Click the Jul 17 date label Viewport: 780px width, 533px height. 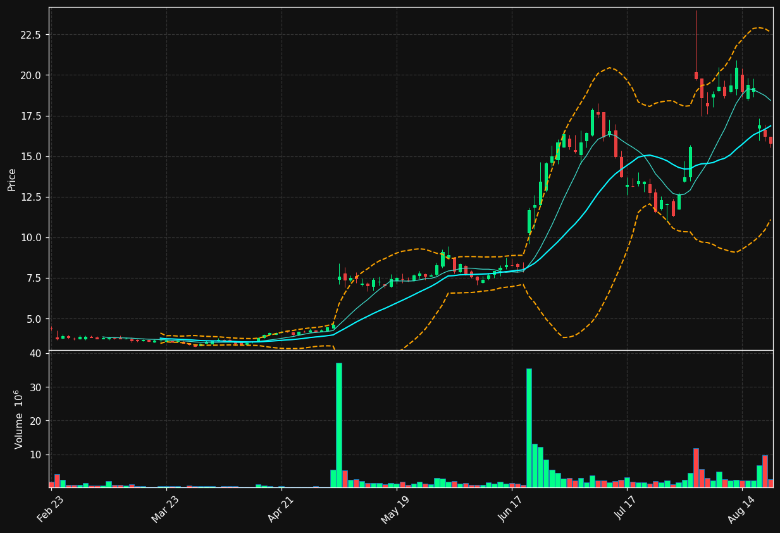click(x=626, y=509)
